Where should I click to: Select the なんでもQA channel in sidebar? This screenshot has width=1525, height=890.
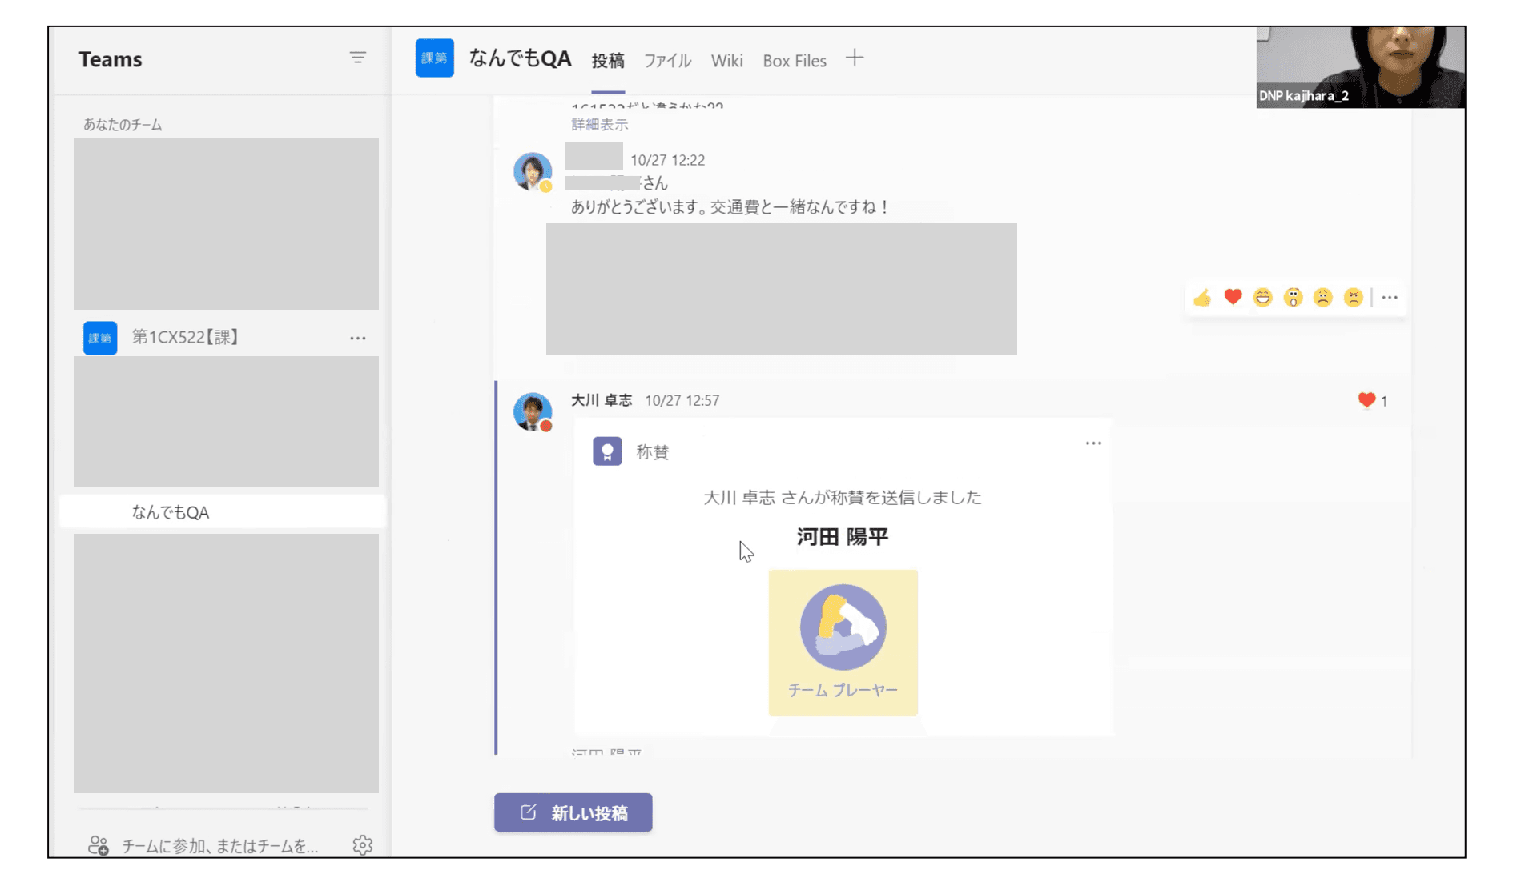click(171, 512)
